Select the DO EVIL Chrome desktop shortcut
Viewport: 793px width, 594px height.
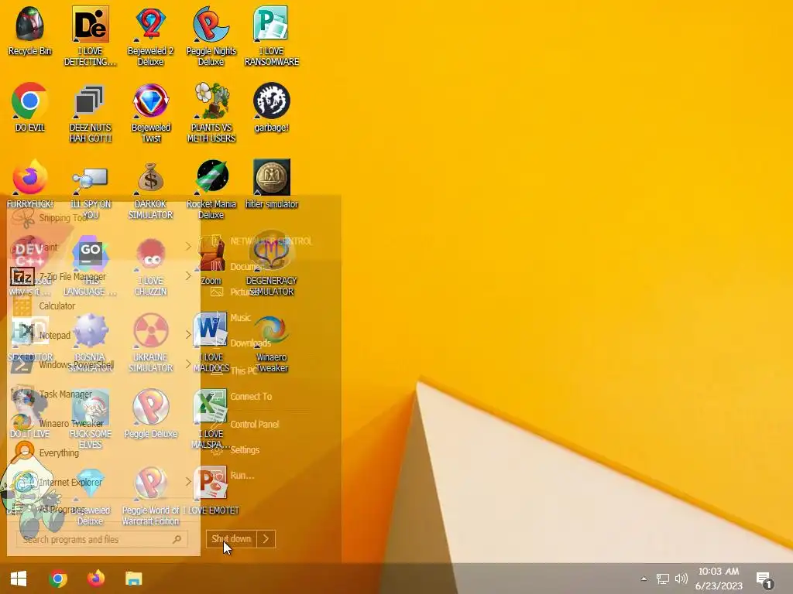coord(30,107)
